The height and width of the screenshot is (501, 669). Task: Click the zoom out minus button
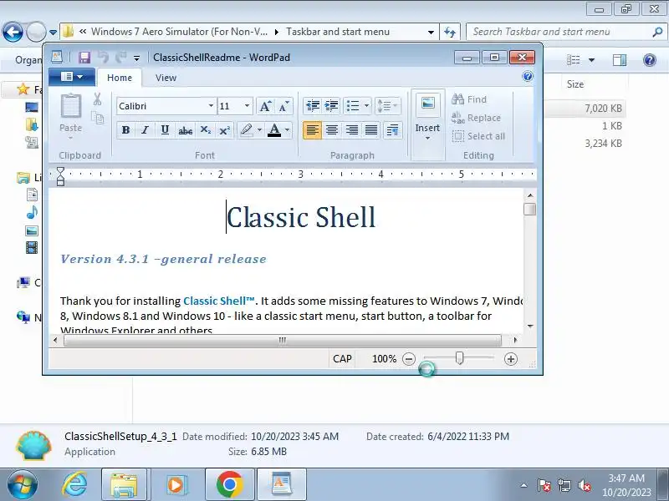point(409,359)
